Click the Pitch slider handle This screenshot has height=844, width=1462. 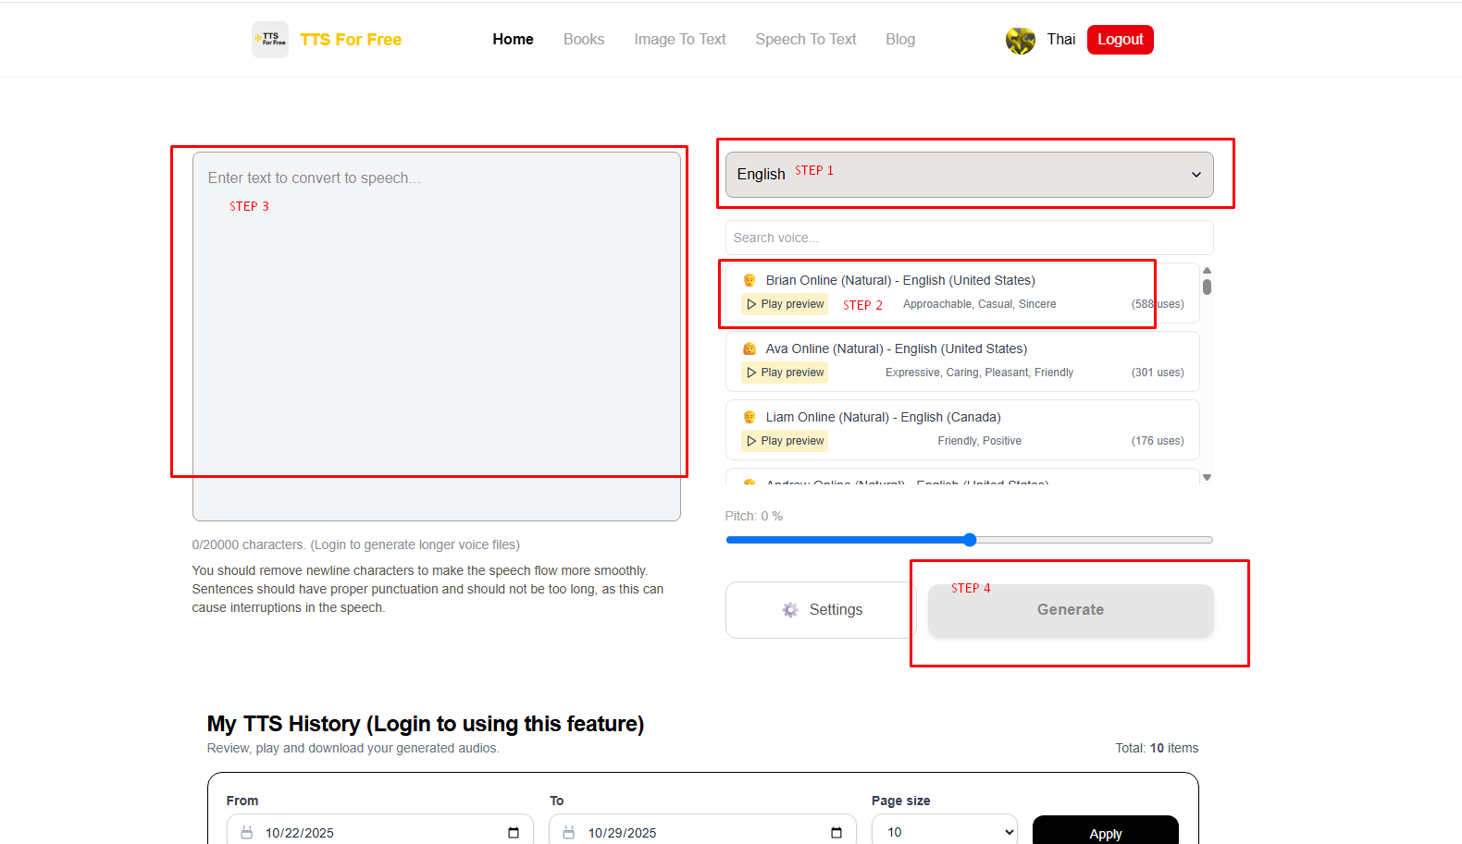point(970,540)
